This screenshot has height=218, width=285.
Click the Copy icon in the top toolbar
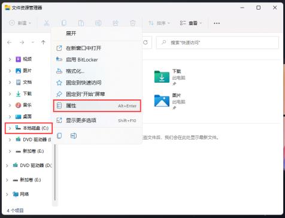[x=64, y=23]
